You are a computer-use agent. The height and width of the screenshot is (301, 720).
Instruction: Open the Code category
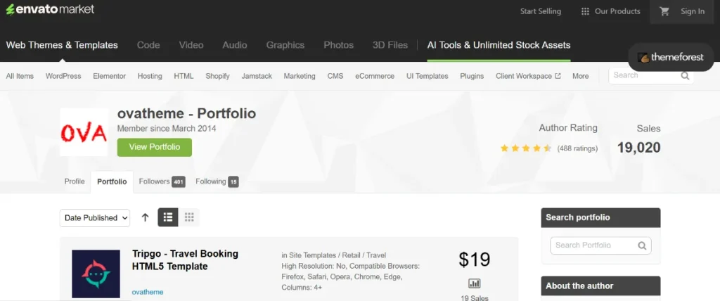[x=148, y=45]
